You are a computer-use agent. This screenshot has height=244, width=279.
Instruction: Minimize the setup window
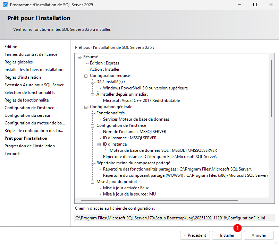pos(239,5)
